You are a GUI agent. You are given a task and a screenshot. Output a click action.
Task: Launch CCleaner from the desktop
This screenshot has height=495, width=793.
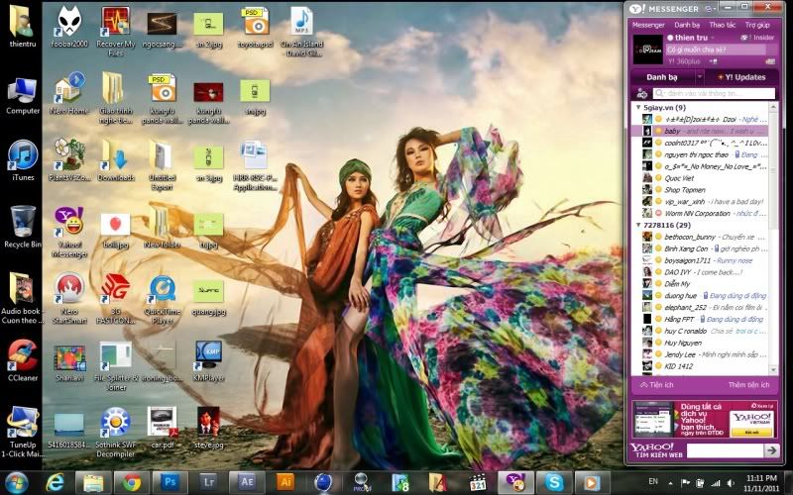(x=22, y=354)
